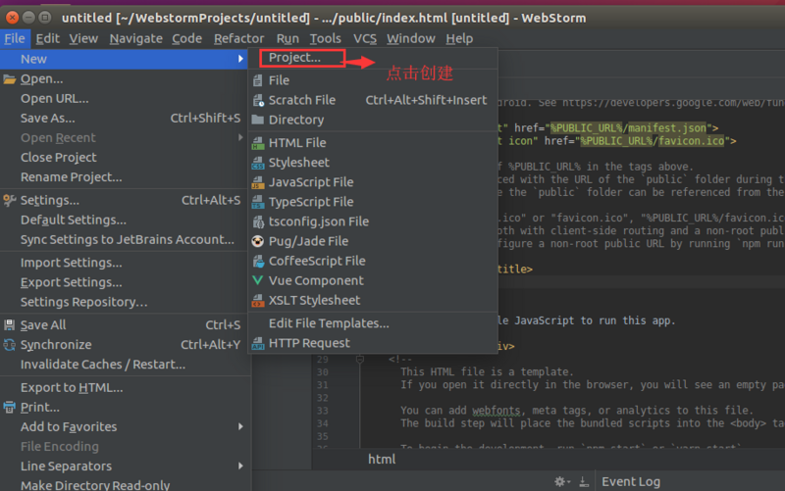Expand the Add to Favorites submenu arrow
Screen dimensions: 785x491
(x=240, y=426)
